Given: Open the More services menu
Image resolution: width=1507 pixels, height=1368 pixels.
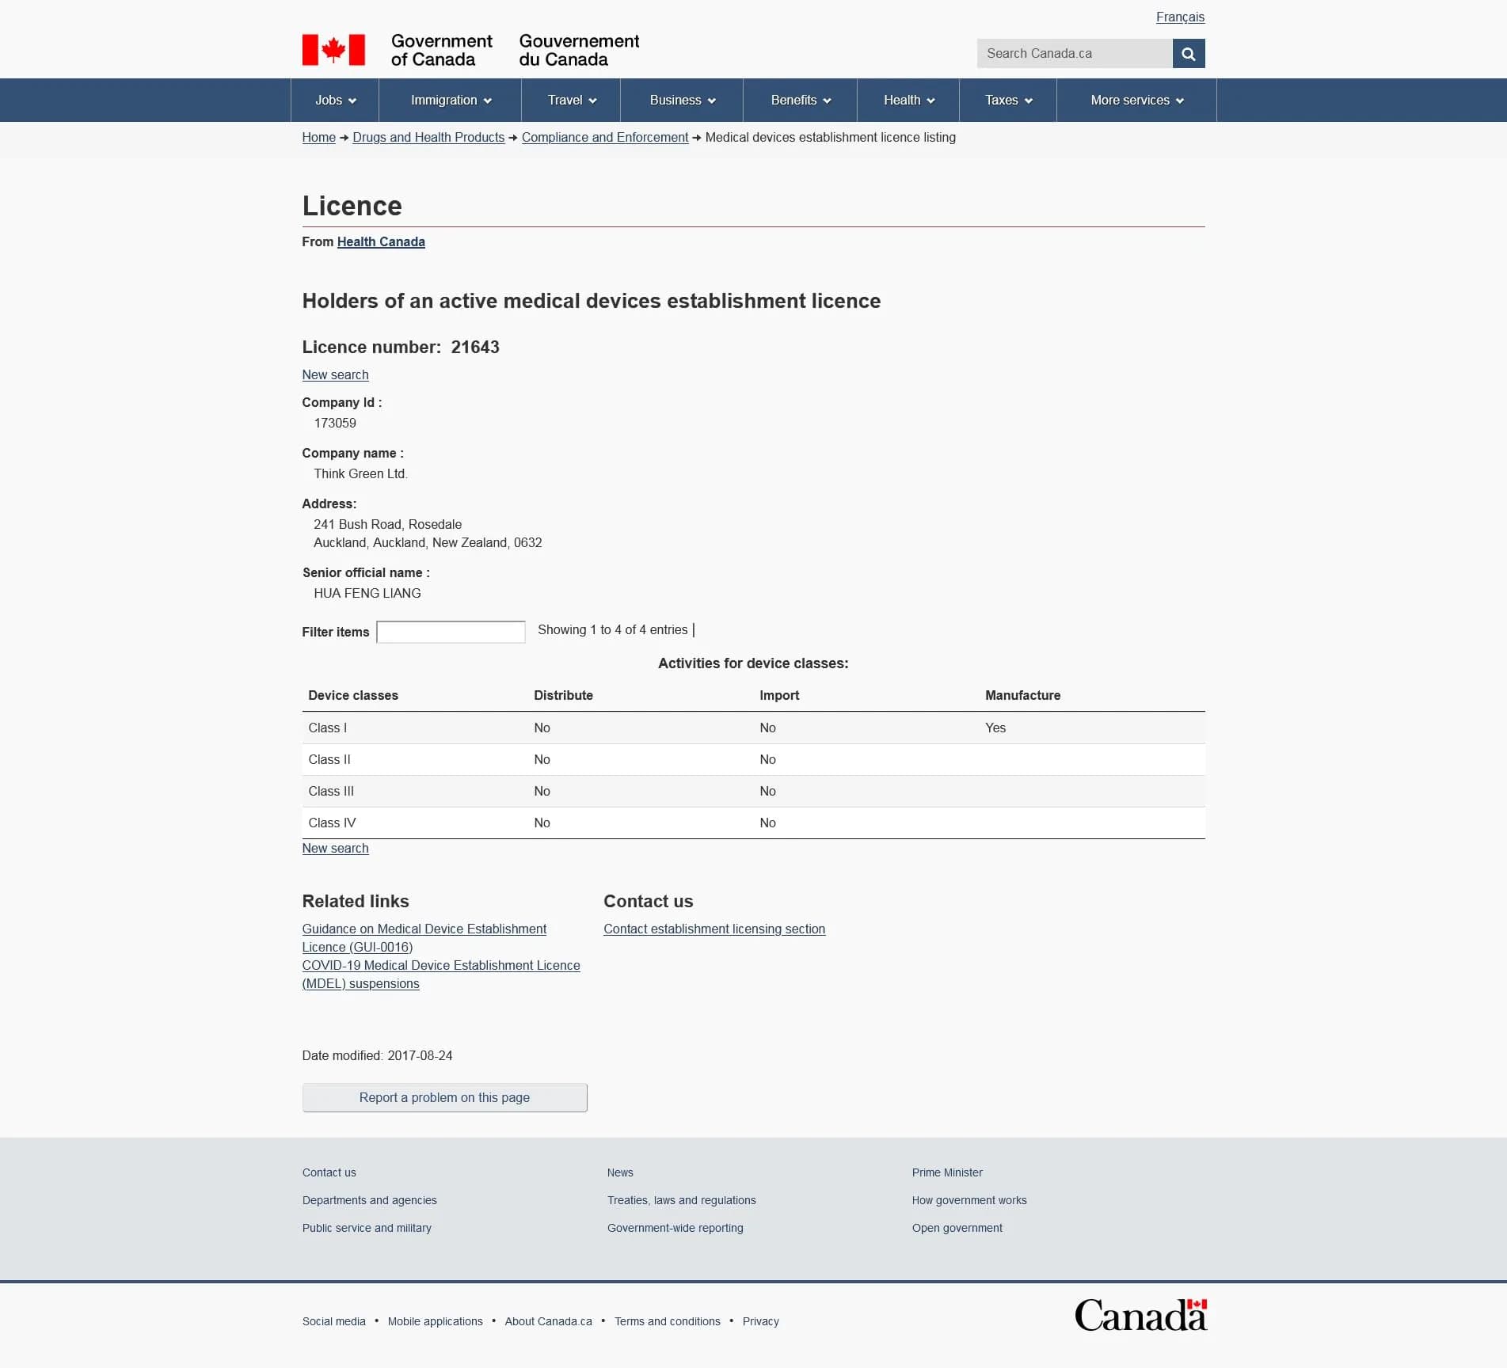Looking at the screenshot, I should coord(1136,101).
